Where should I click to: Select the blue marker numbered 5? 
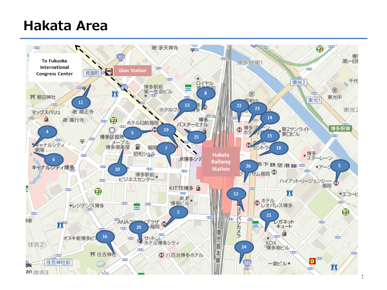(x=339, y=165)
